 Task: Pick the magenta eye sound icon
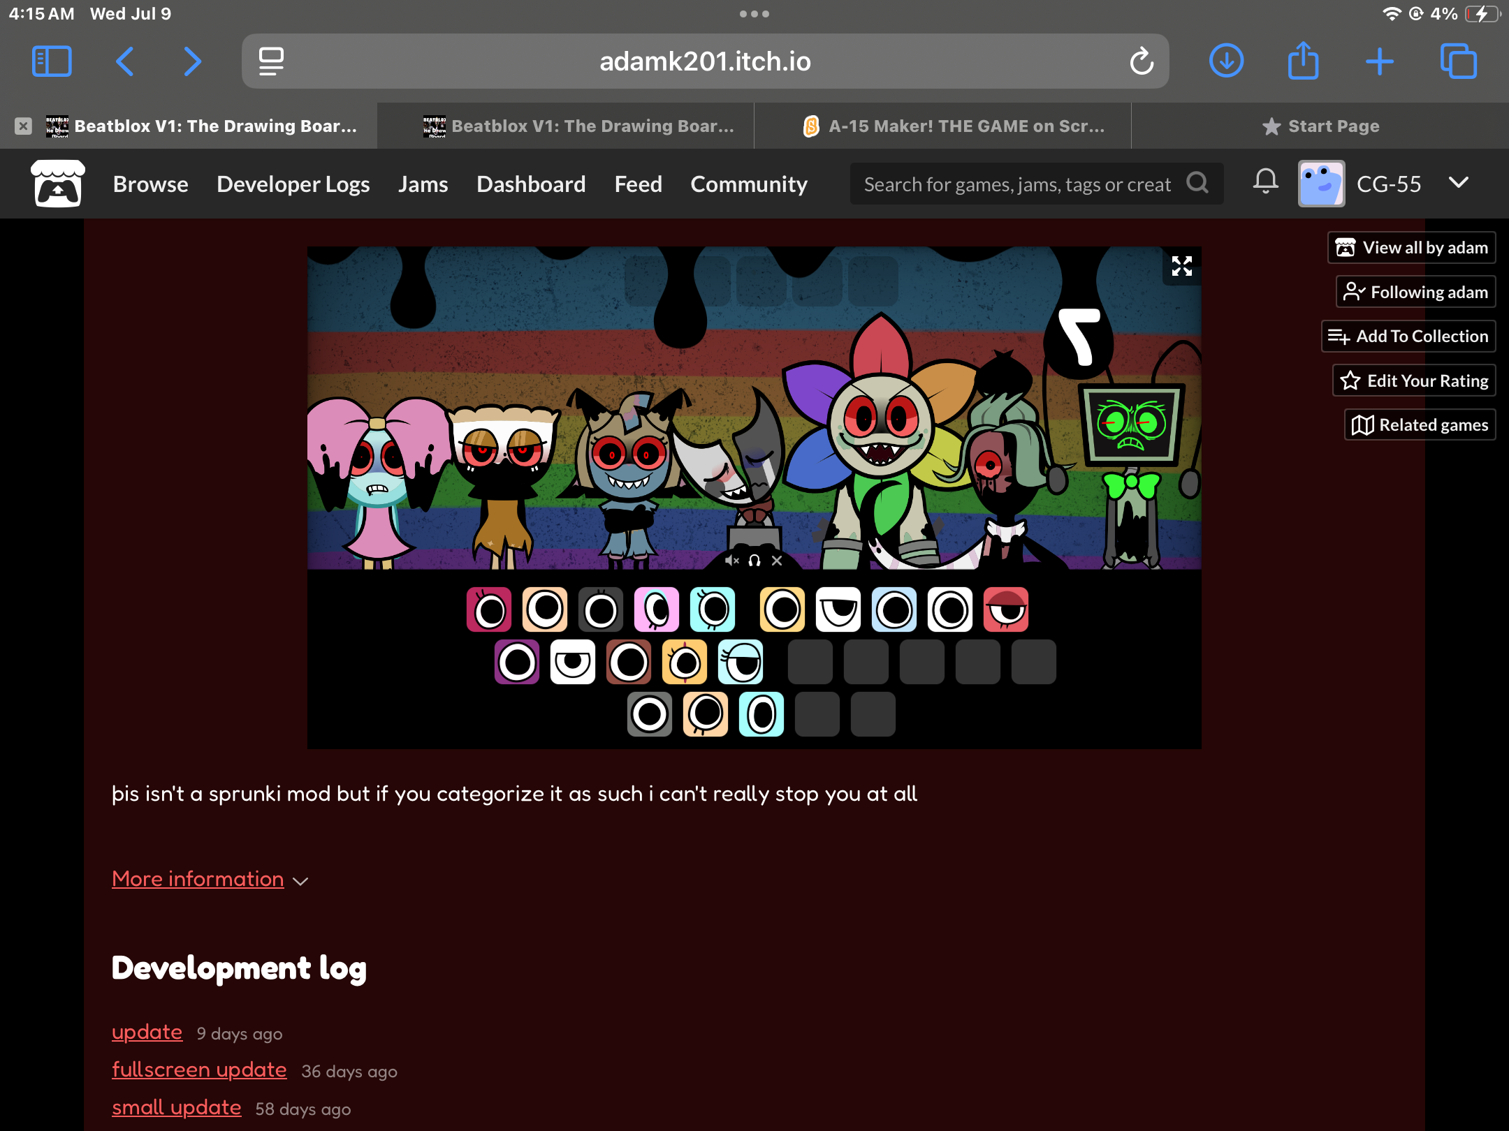click(489, 609)
